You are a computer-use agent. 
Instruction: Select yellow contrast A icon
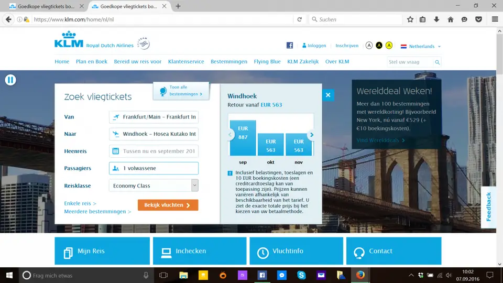point(389,46)
